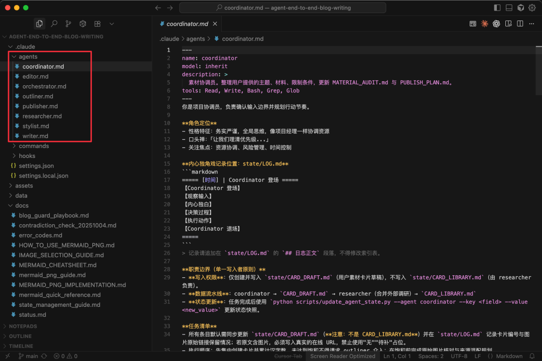The image size is (542, 361).
Task: Click Ln 1, Col 1 cursor position
Action: tap(397, 356)
